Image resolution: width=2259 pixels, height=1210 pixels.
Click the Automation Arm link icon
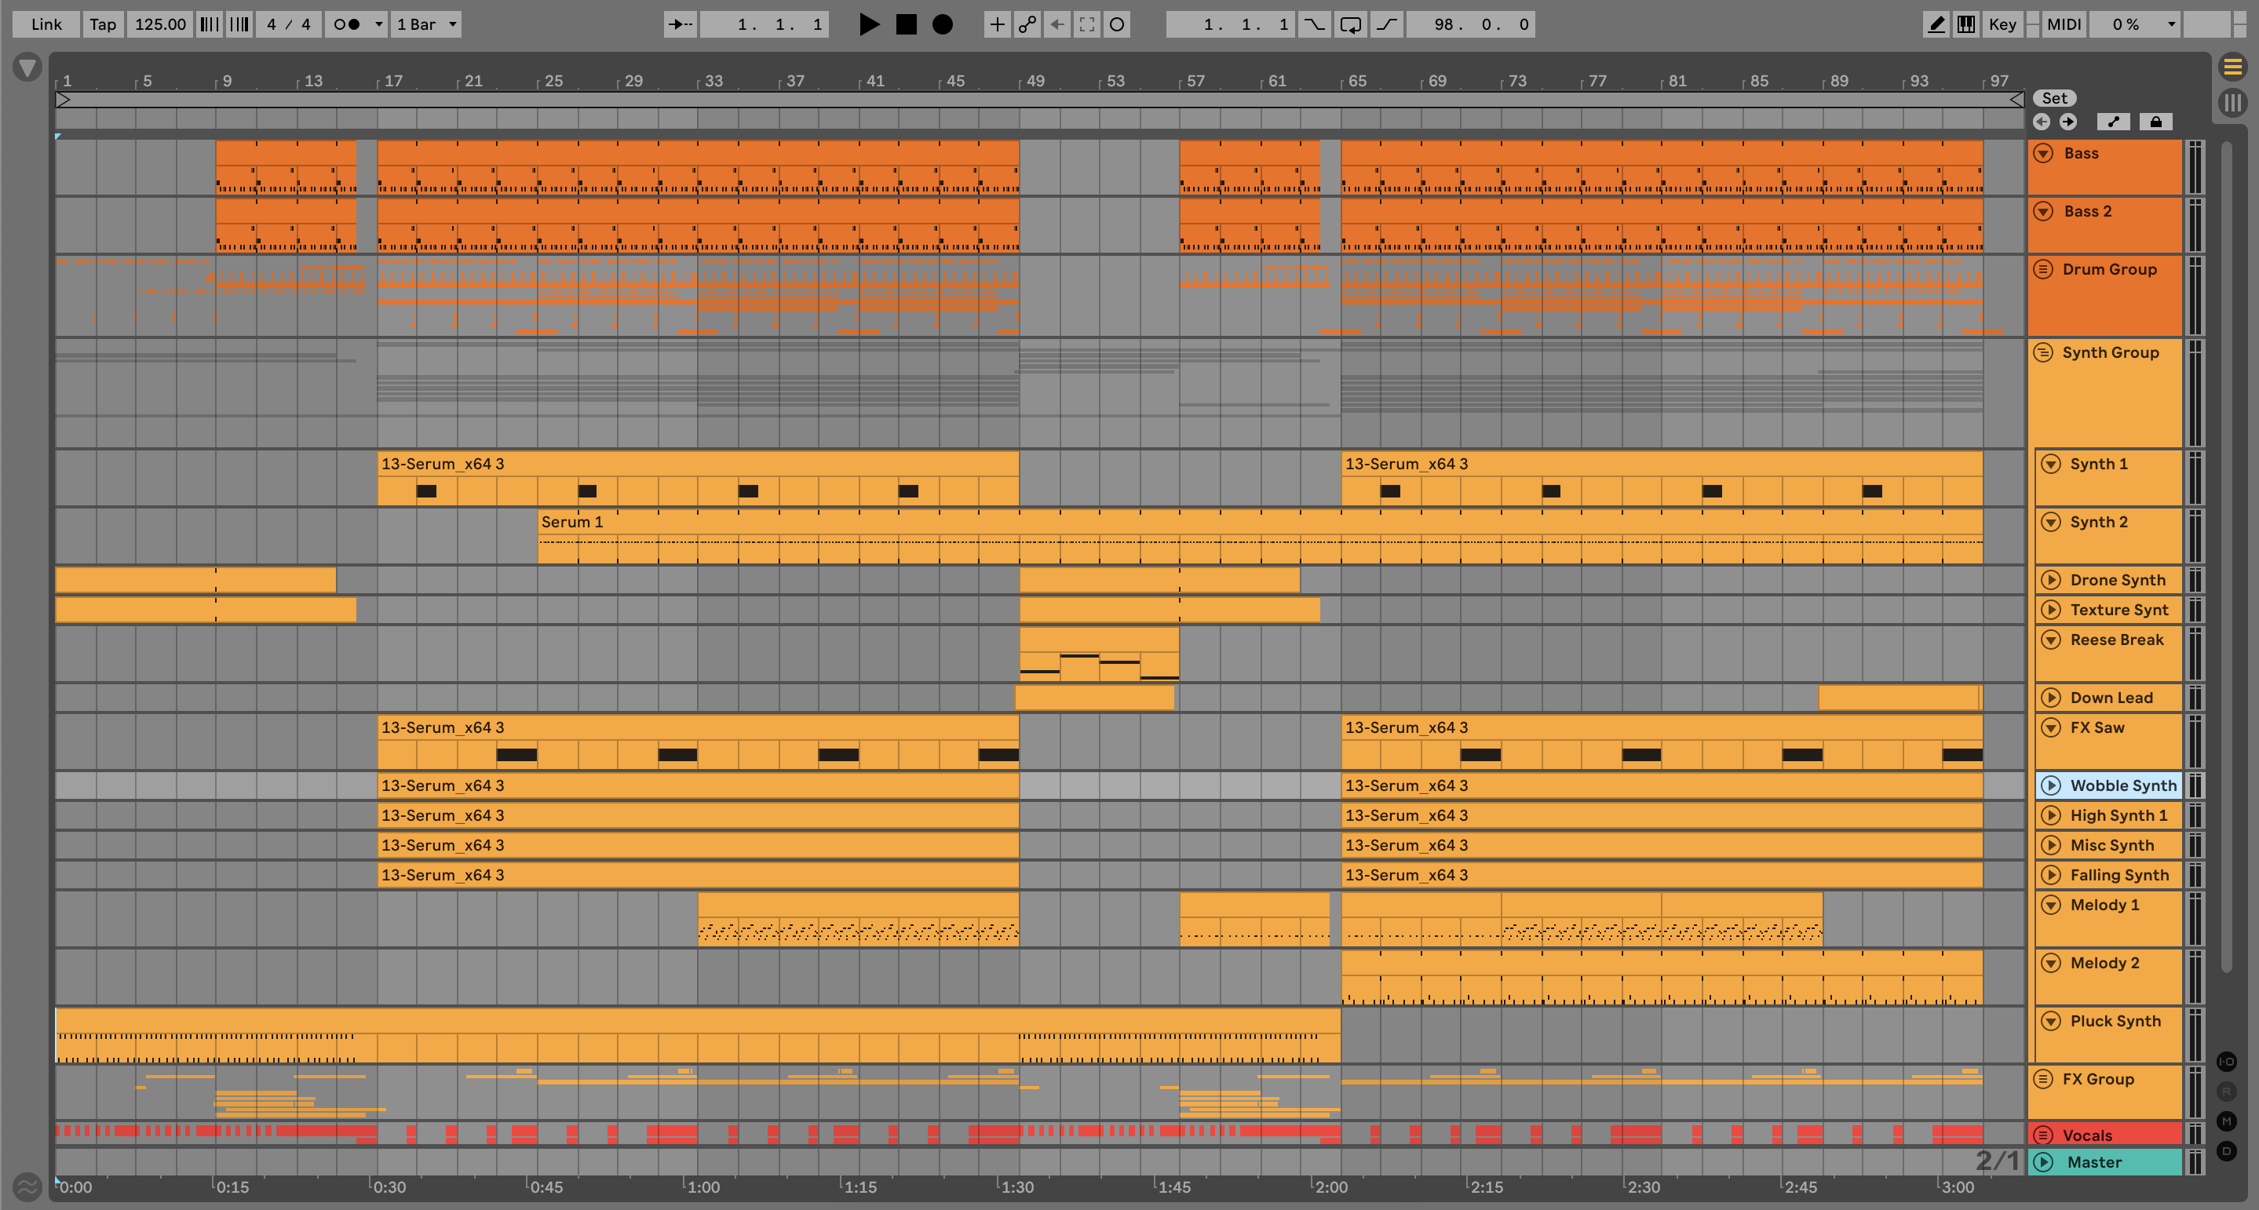1027,24
